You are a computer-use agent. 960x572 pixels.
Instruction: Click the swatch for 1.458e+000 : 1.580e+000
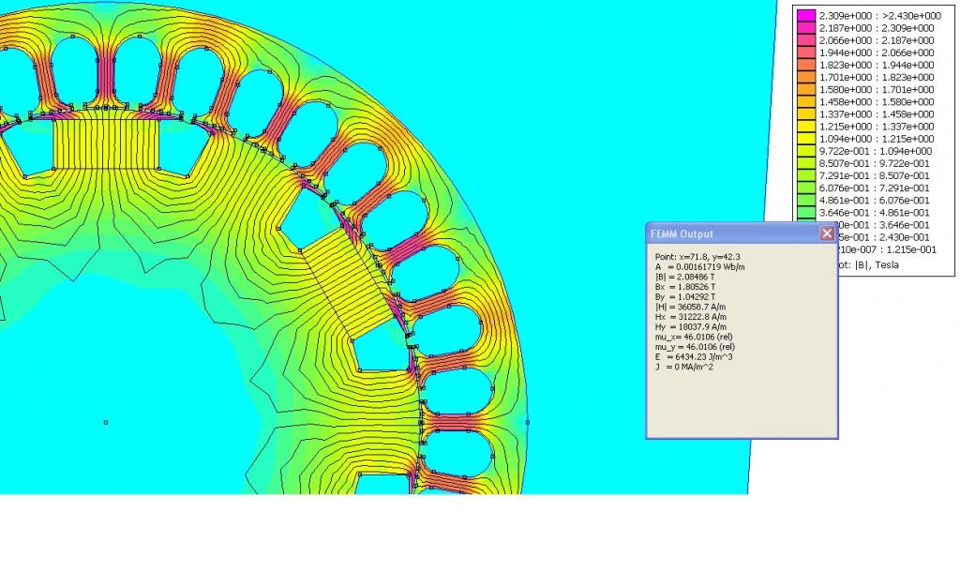coord(806,101)
